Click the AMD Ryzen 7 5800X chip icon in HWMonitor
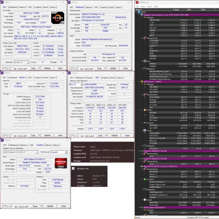 tap(142, 81)
